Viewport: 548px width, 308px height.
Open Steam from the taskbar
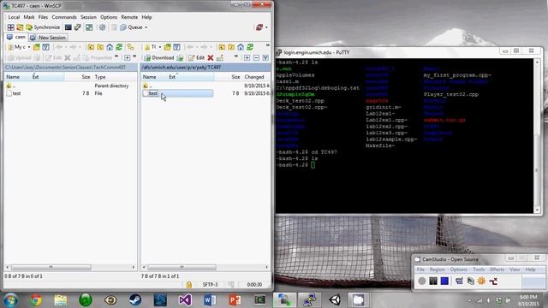135,300
